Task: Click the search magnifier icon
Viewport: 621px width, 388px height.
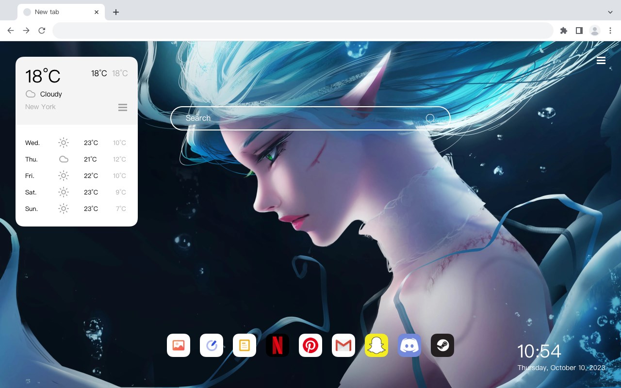Action: click(x=430, y=118)
